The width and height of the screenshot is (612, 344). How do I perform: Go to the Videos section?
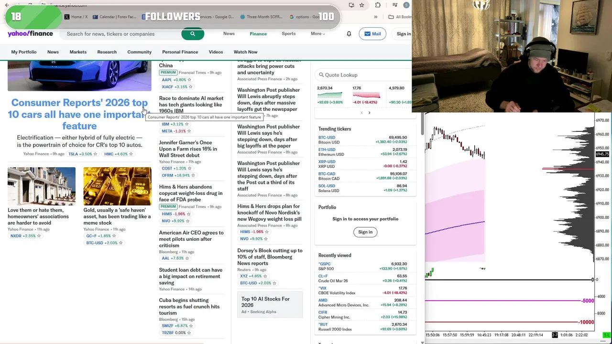pos(216,52)
